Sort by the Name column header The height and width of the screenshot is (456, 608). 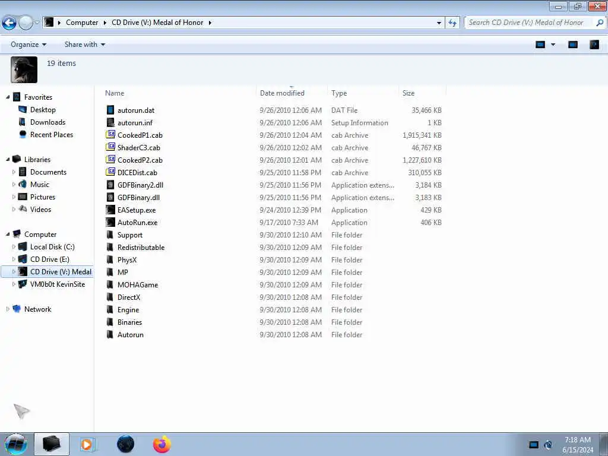[x=115, y=93]
